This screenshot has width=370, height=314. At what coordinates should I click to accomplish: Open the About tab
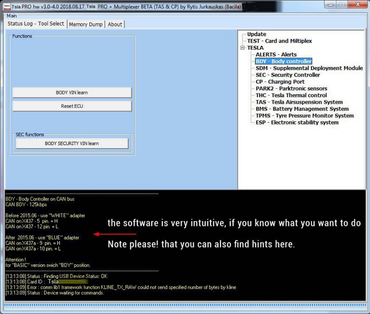115,24
